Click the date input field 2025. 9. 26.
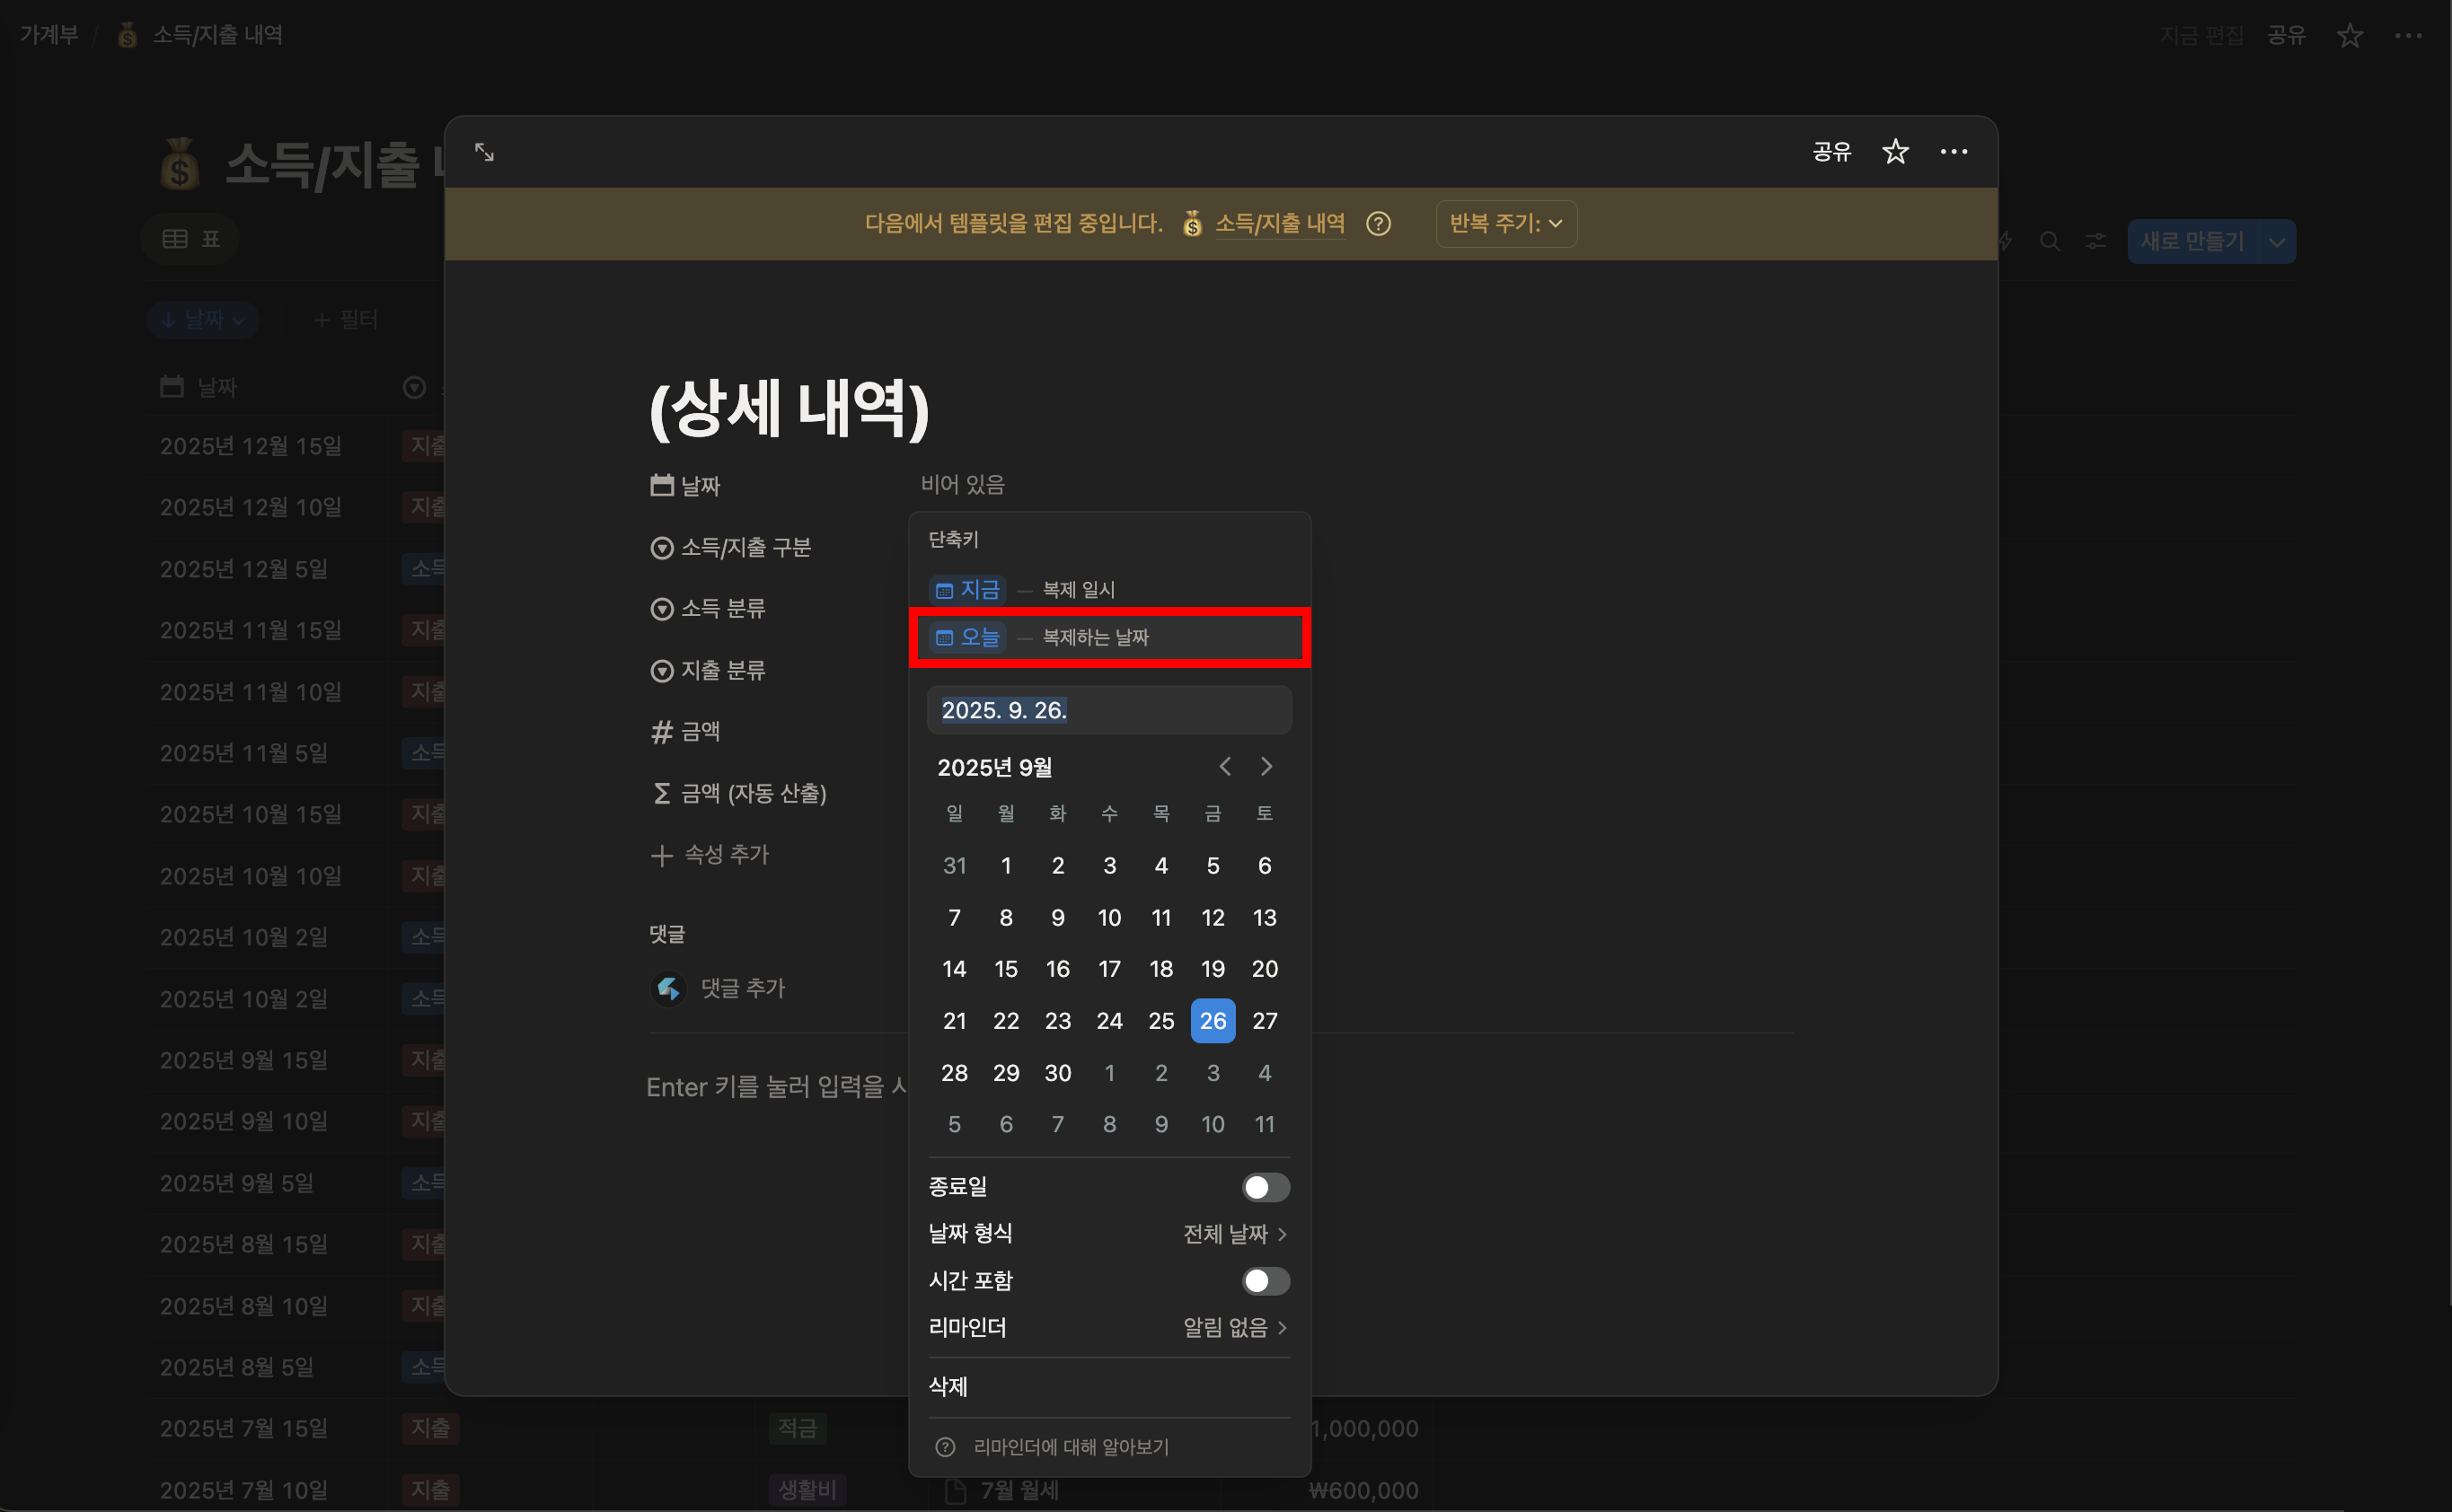Image resolution: width=2452 pixels, height=1512 pixels. pyautogui.click(x=1108, y=710)
